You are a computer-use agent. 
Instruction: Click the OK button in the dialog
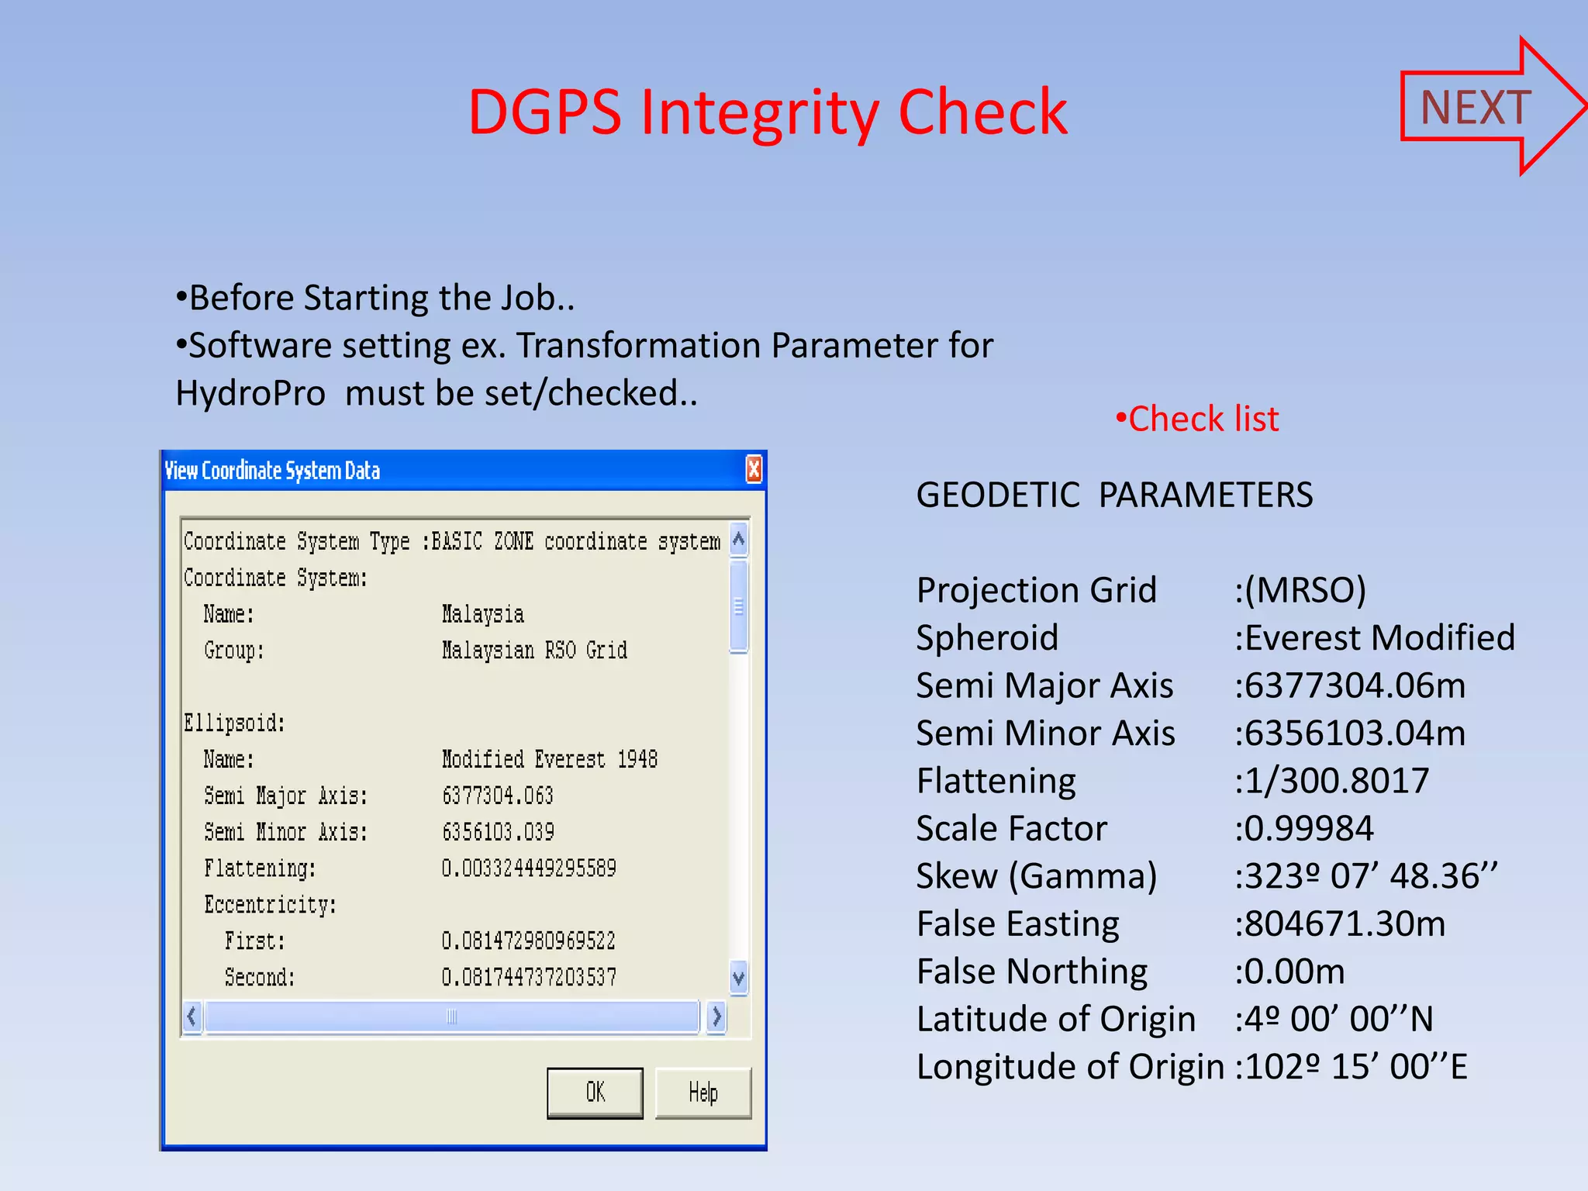(x=595, y=1093)
